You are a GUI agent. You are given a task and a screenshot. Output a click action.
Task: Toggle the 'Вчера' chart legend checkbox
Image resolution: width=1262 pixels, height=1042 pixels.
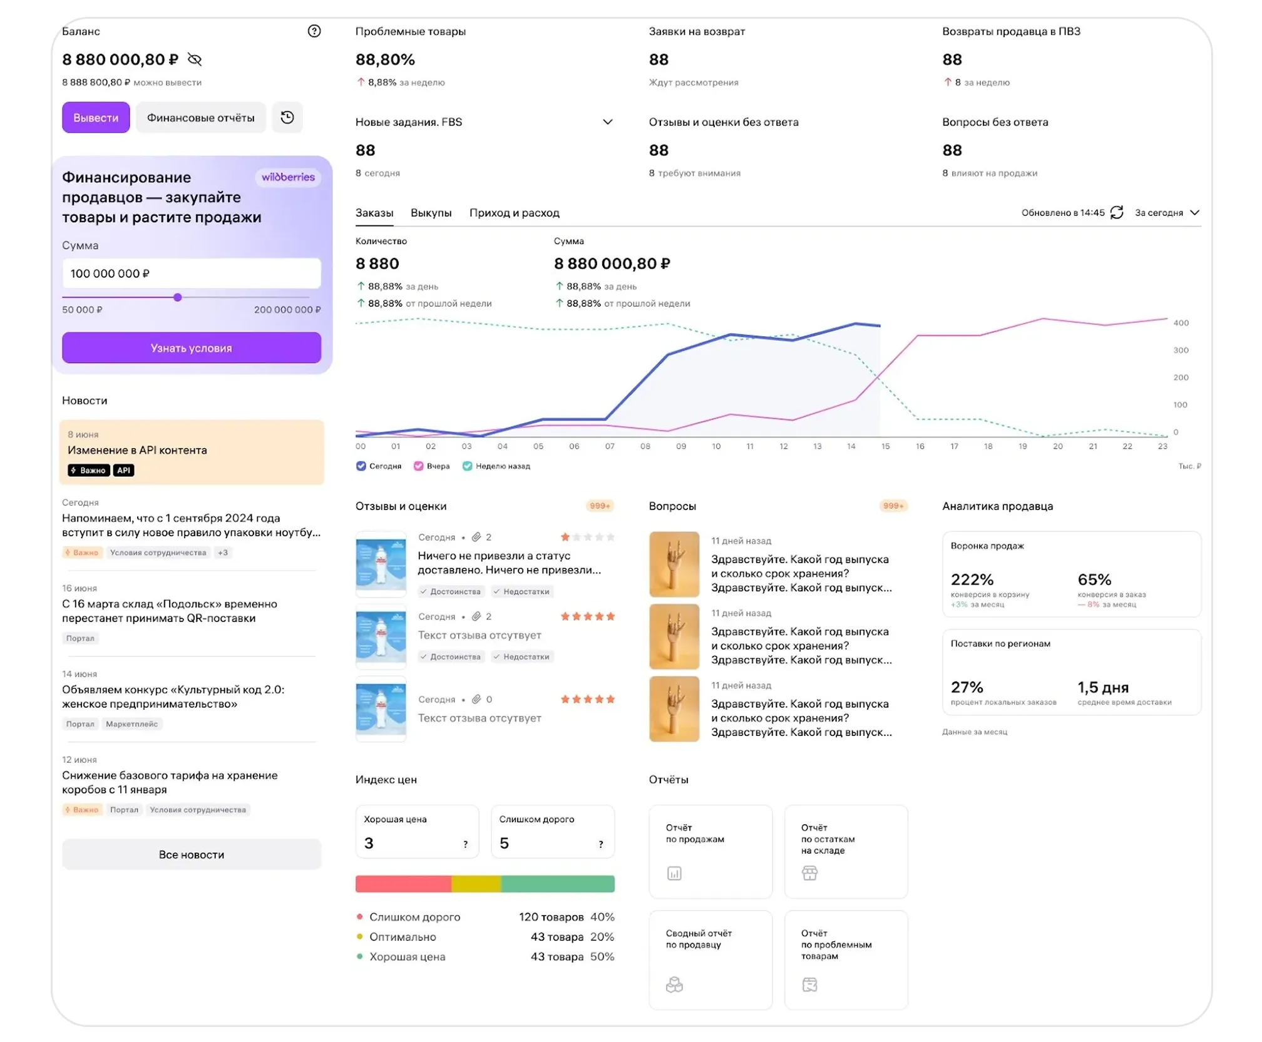point(418,466)
